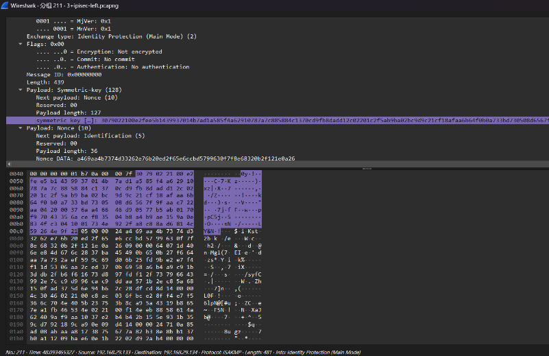The image size is (549, 356).
Task: Click left arrow of horizontal scrollbar
Action: [x=9, y=164]
